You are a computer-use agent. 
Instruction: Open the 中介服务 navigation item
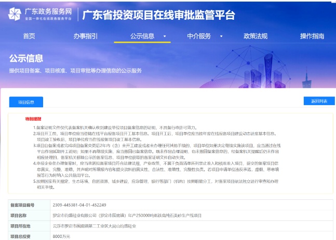point(199,36)
